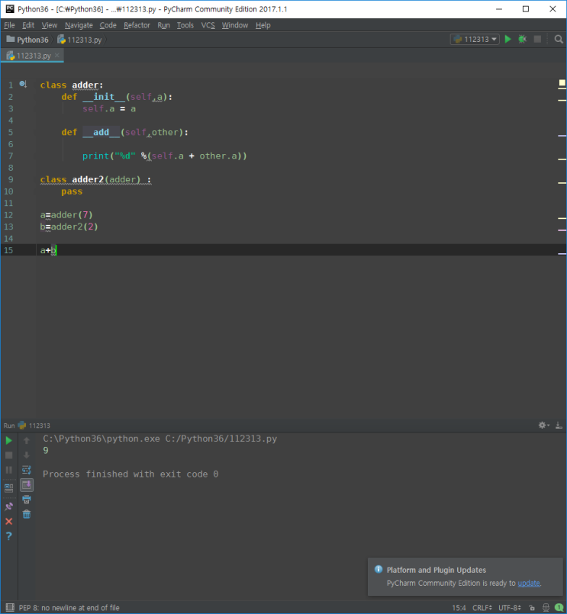Click the trash icon to clear console output

click(27, 514)
